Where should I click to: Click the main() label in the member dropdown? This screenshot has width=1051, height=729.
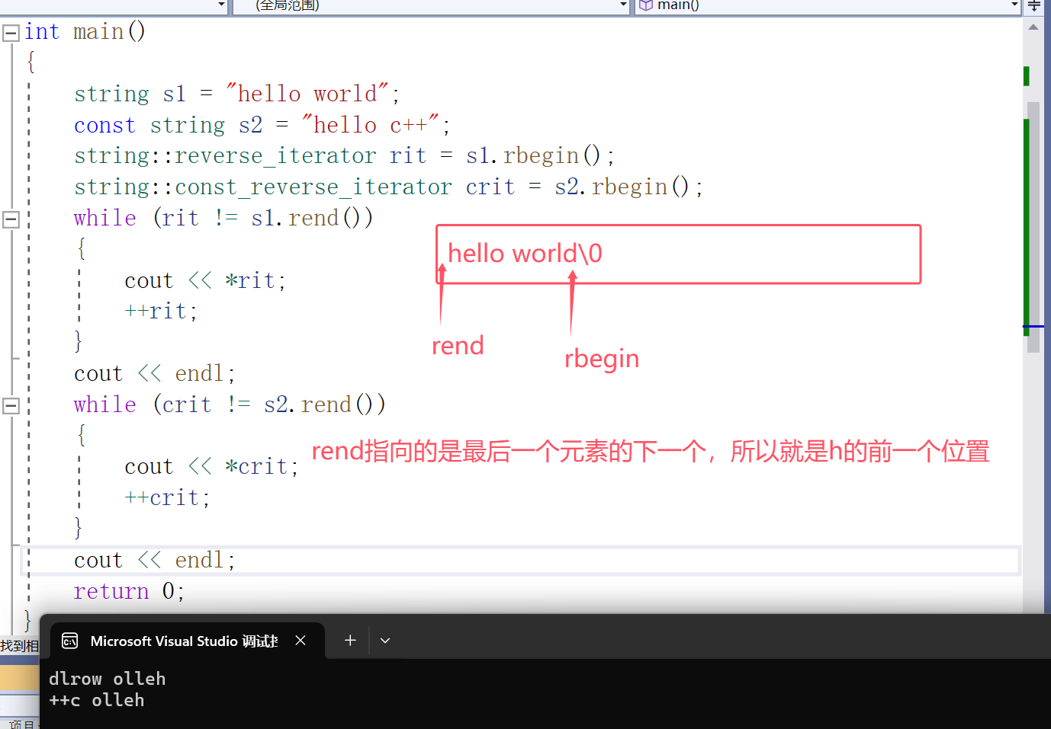678,5
